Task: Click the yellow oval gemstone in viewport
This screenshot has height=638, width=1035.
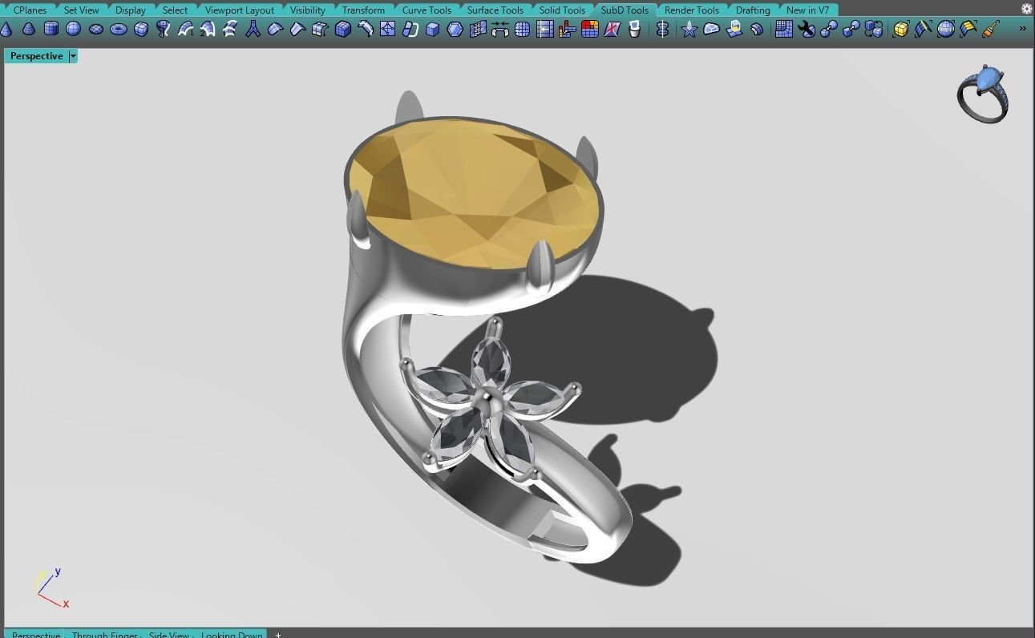Action: 475,192
